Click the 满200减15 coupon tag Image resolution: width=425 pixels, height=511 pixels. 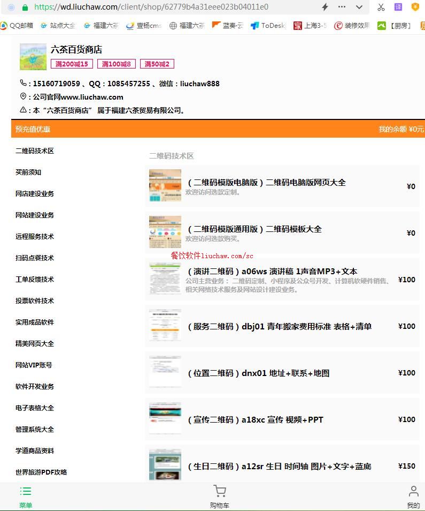(x=72, y=64)
